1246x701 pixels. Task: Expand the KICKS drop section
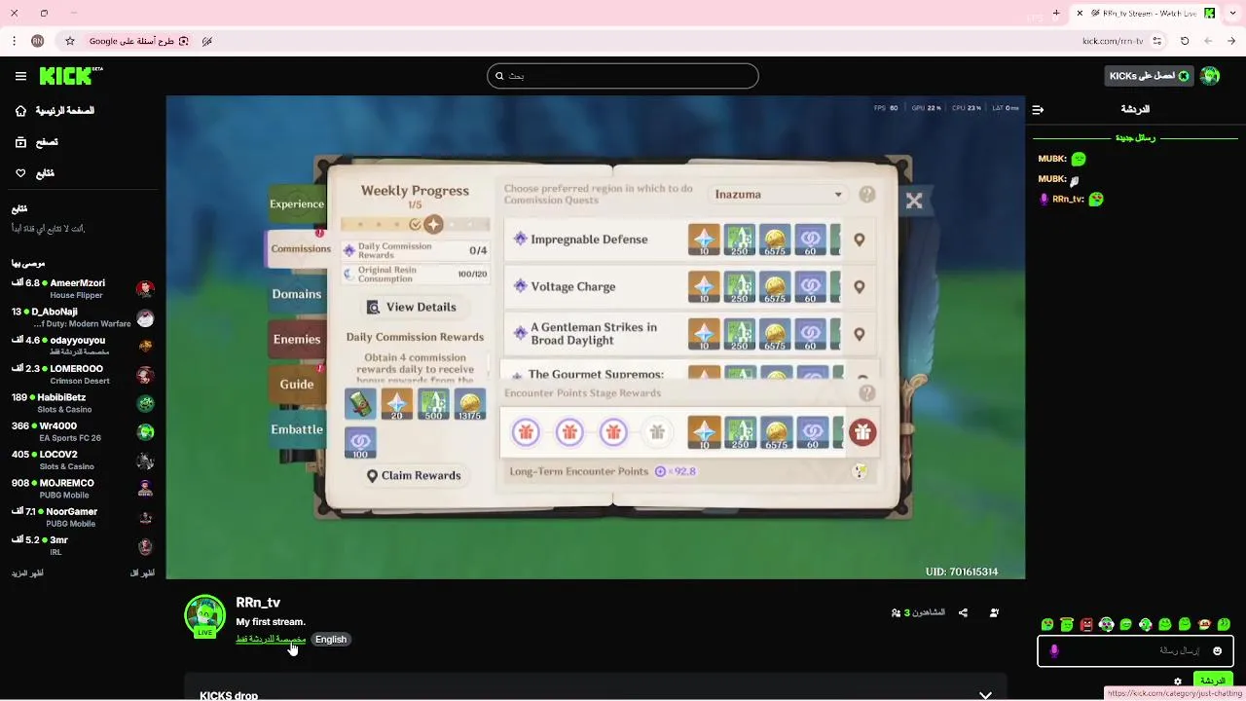tap(985, 695)
